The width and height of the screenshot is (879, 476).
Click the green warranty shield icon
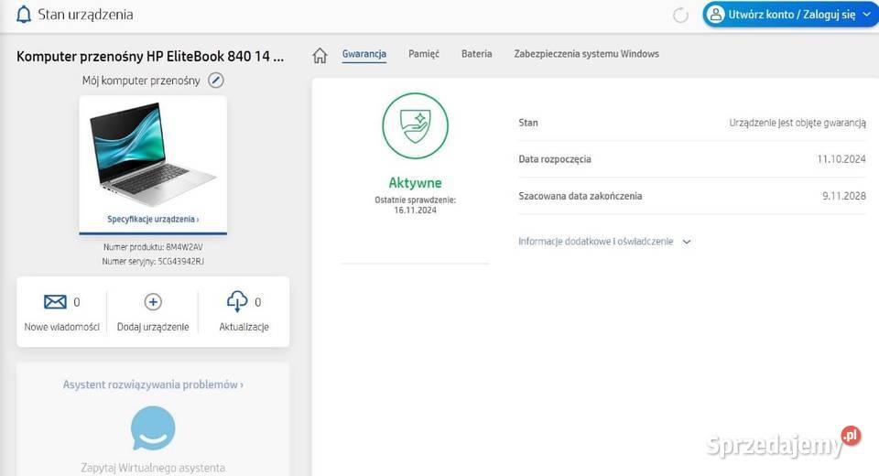click(415, 126)
